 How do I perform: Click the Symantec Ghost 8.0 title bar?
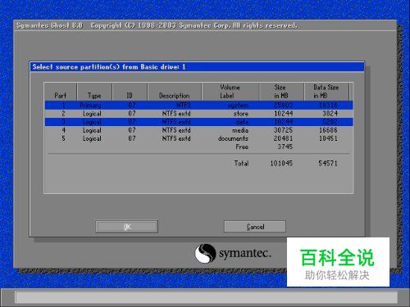click(205, 25)
